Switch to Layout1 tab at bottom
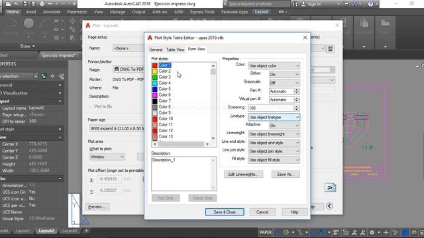 (x=23, y=231)
